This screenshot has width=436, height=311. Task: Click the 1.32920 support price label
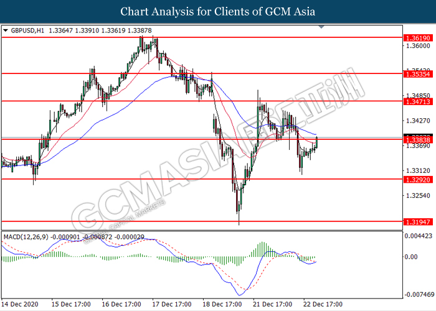pos(418,180)
